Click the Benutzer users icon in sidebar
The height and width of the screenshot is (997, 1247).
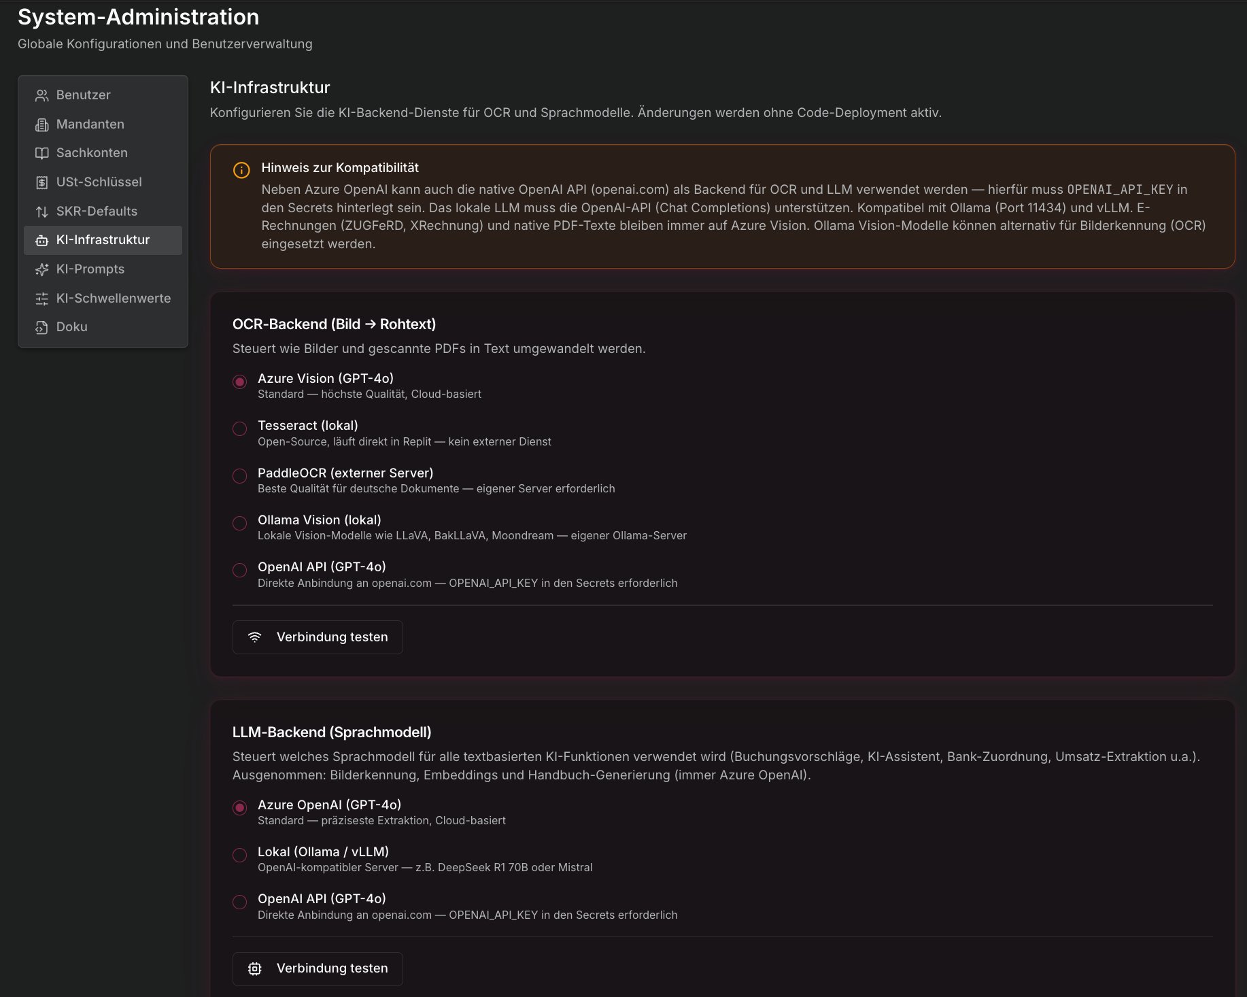(x=41, y=95)
